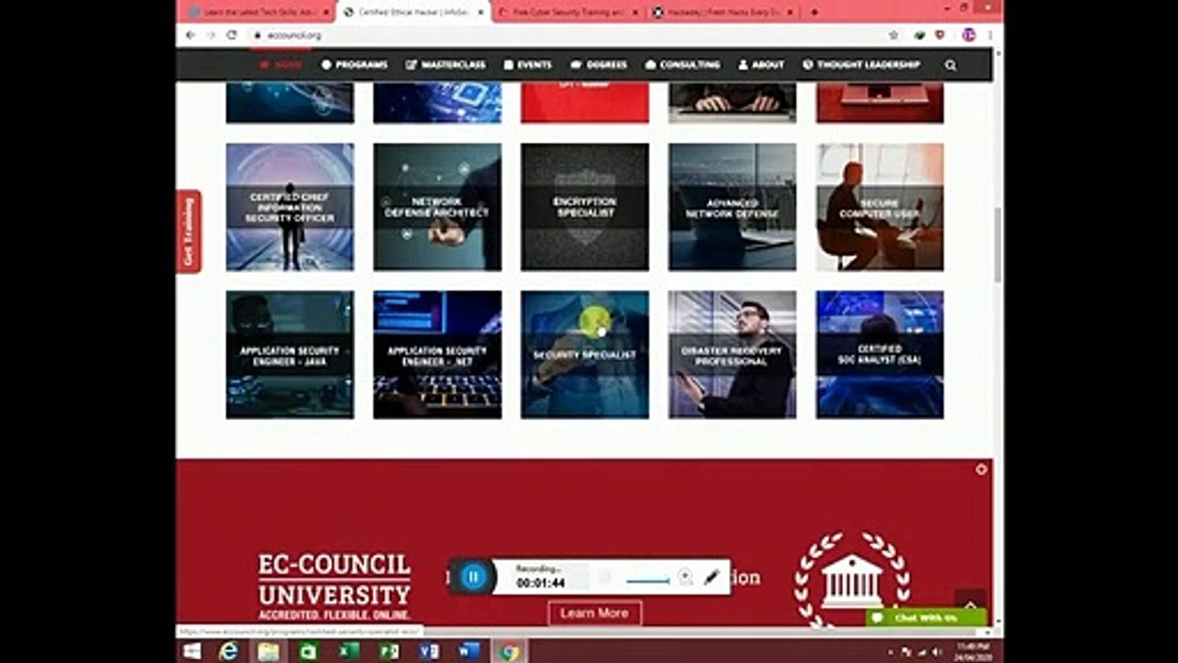Open the Programs menu
Viewport: 1178px width, 663px height.
(354, 64)
